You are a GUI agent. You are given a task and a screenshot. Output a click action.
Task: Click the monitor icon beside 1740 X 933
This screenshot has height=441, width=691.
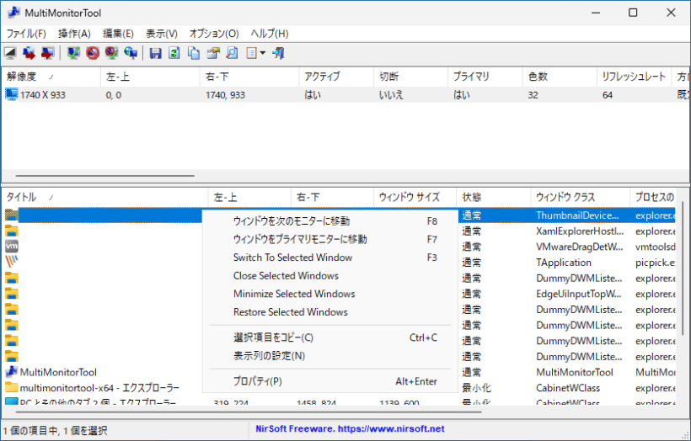pyautogui.click(x=12, y=94)
